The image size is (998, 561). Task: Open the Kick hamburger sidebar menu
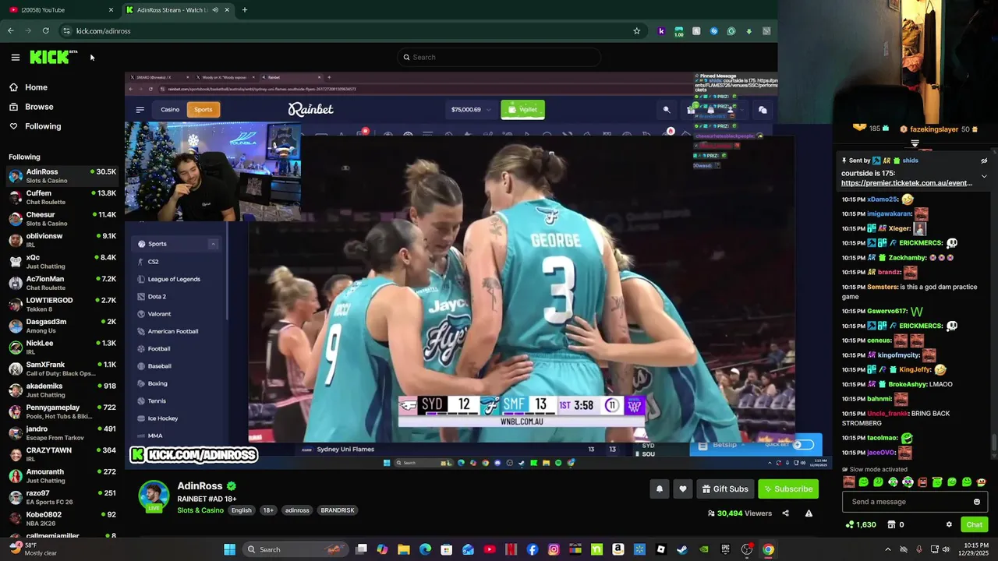pos(15,57)
